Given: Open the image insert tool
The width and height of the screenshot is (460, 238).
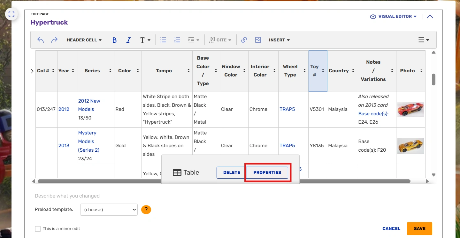Looking at the screenshot, I should [258, 40].
